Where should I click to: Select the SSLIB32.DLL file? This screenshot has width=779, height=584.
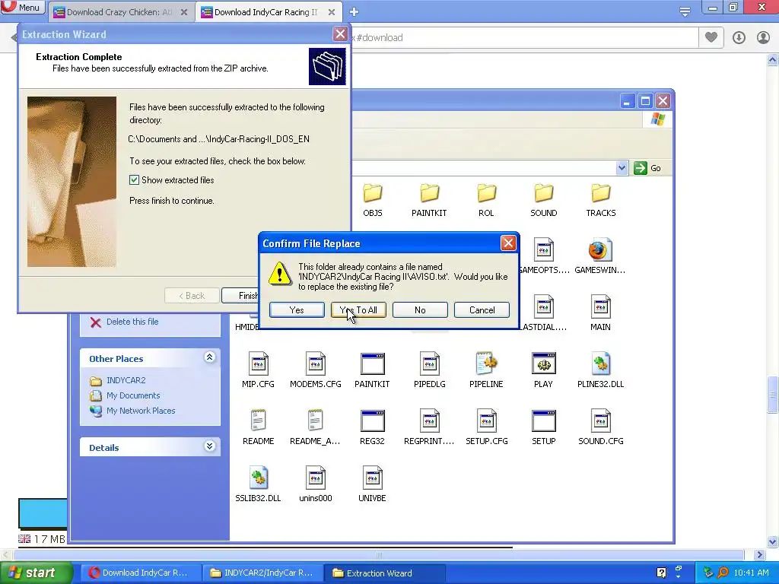[259, 484]
